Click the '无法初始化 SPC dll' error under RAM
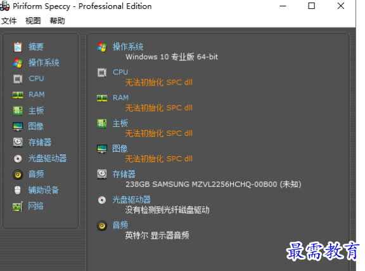The image size is (365, 271). point(159,108)
